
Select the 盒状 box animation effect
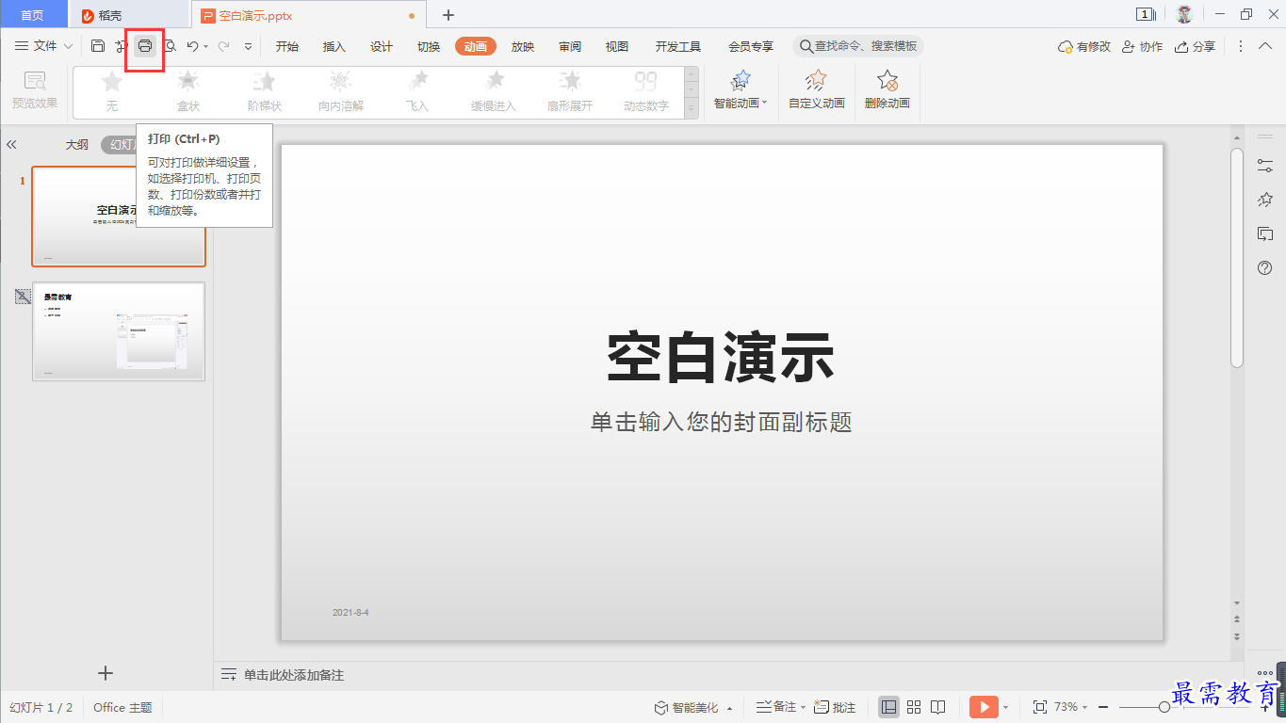[x=188, y=91]
